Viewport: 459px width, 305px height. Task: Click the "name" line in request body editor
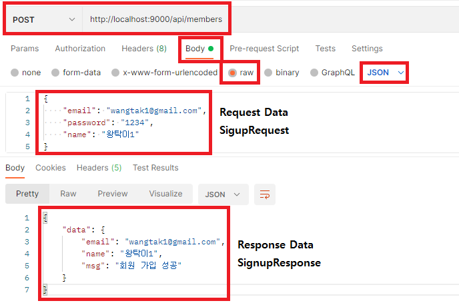click(101, 135)
